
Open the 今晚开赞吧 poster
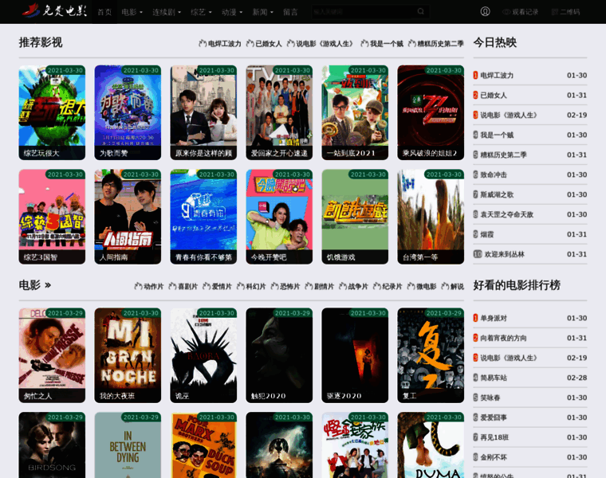[279, 217]
